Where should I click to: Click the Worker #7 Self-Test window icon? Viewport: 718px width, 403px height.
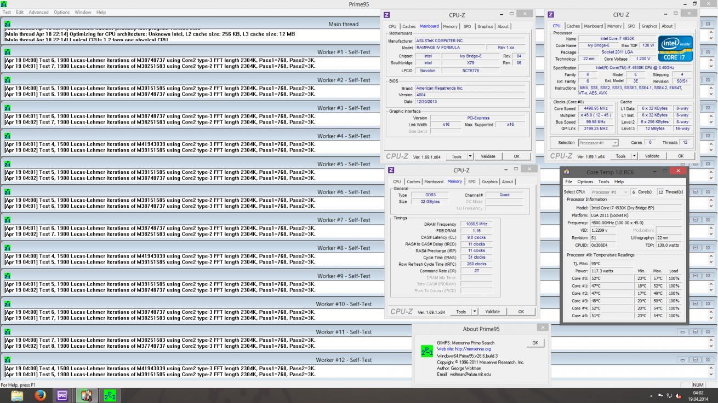click(x=7, y=220)
